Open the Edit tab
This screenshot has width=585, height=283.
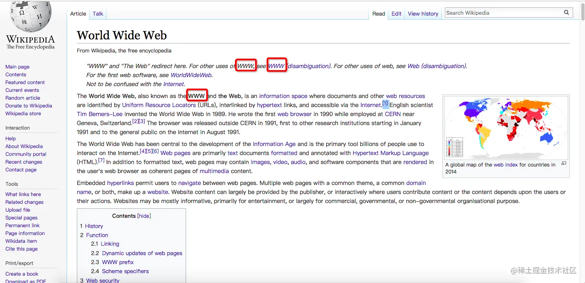point(396,14)
